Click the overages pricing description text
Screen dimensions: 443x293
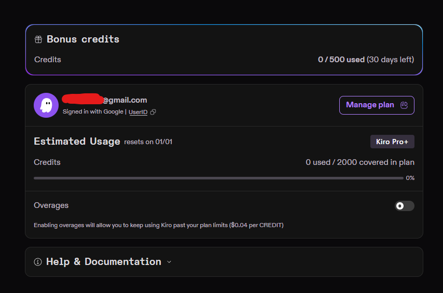159,225
